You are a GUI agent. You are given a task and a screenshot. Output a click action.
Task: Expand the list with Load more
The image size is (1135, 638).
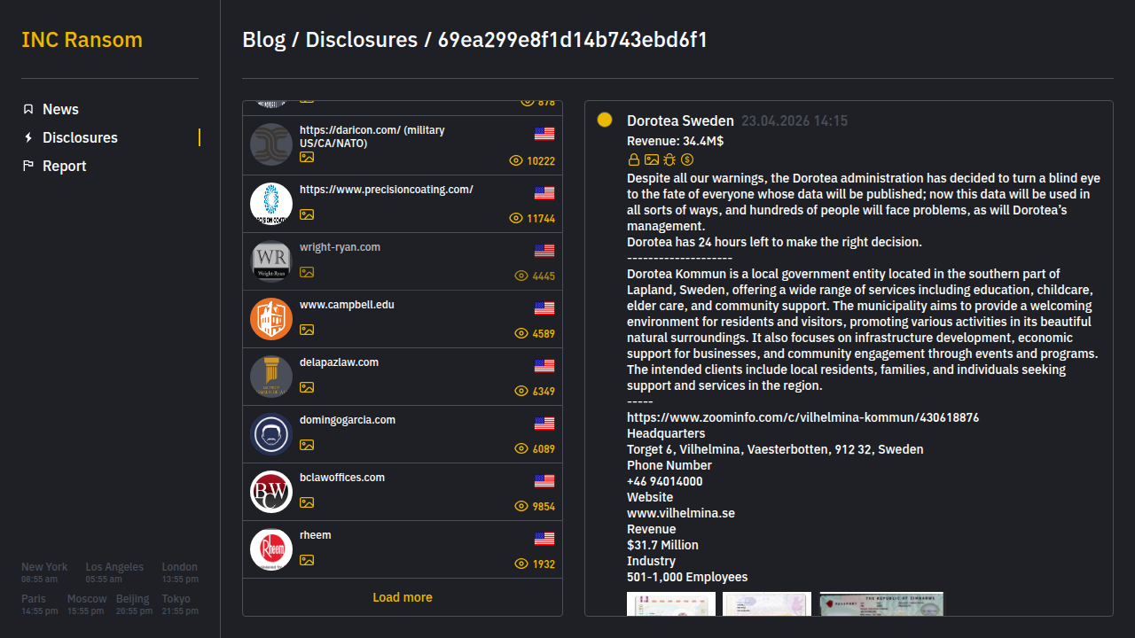click(x=403, y=597)
